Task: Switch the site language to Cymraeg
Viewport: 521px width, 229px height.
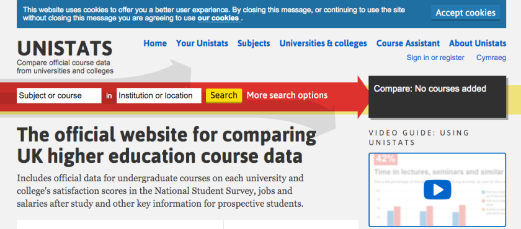Action: pos(491,58)
